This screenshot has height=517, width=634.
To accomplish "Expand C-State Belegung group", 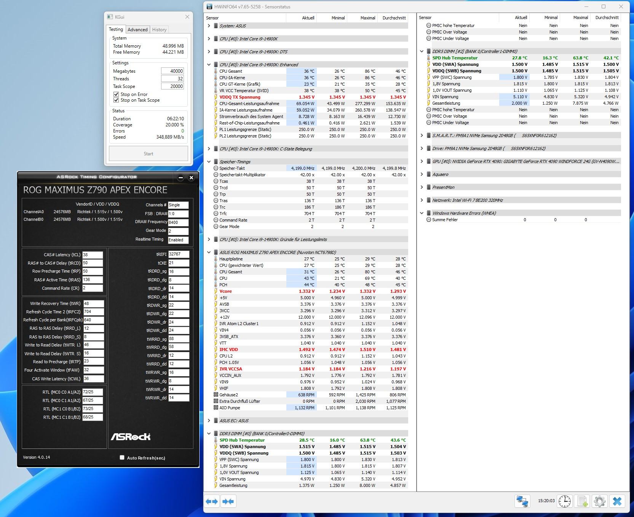I will (209, 149).
